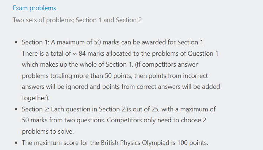The height and width of the screenshot is (150, 263).
Task: Click the words 'Question 1' in first bullet
Action: tap(203, 54)
